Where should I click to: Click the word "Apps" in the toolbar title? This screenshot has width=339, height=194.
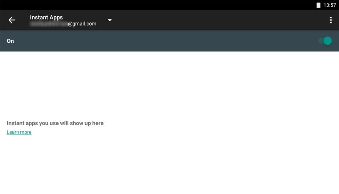(x=55, y=17)
